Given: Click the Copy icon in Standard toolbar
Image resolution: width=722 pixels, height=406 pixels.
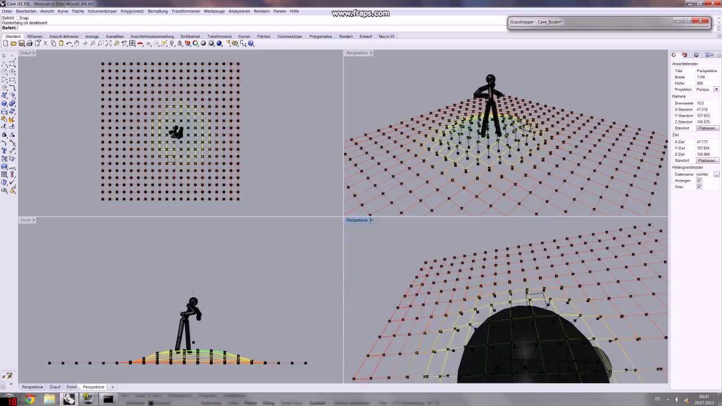Looking at the screenshot, I should coord(53,43).
